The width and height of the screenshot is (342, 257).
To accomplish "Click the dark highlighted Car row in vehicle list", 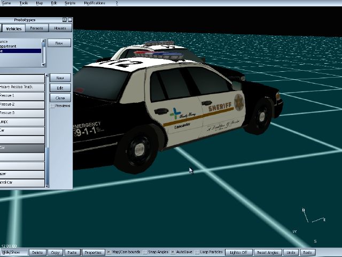I will (x=22, y=148).
